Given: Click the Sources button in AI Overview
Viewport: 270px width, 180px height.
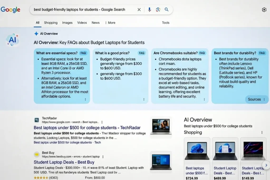Looking at the screenshot, I should (x=256, y=100).
